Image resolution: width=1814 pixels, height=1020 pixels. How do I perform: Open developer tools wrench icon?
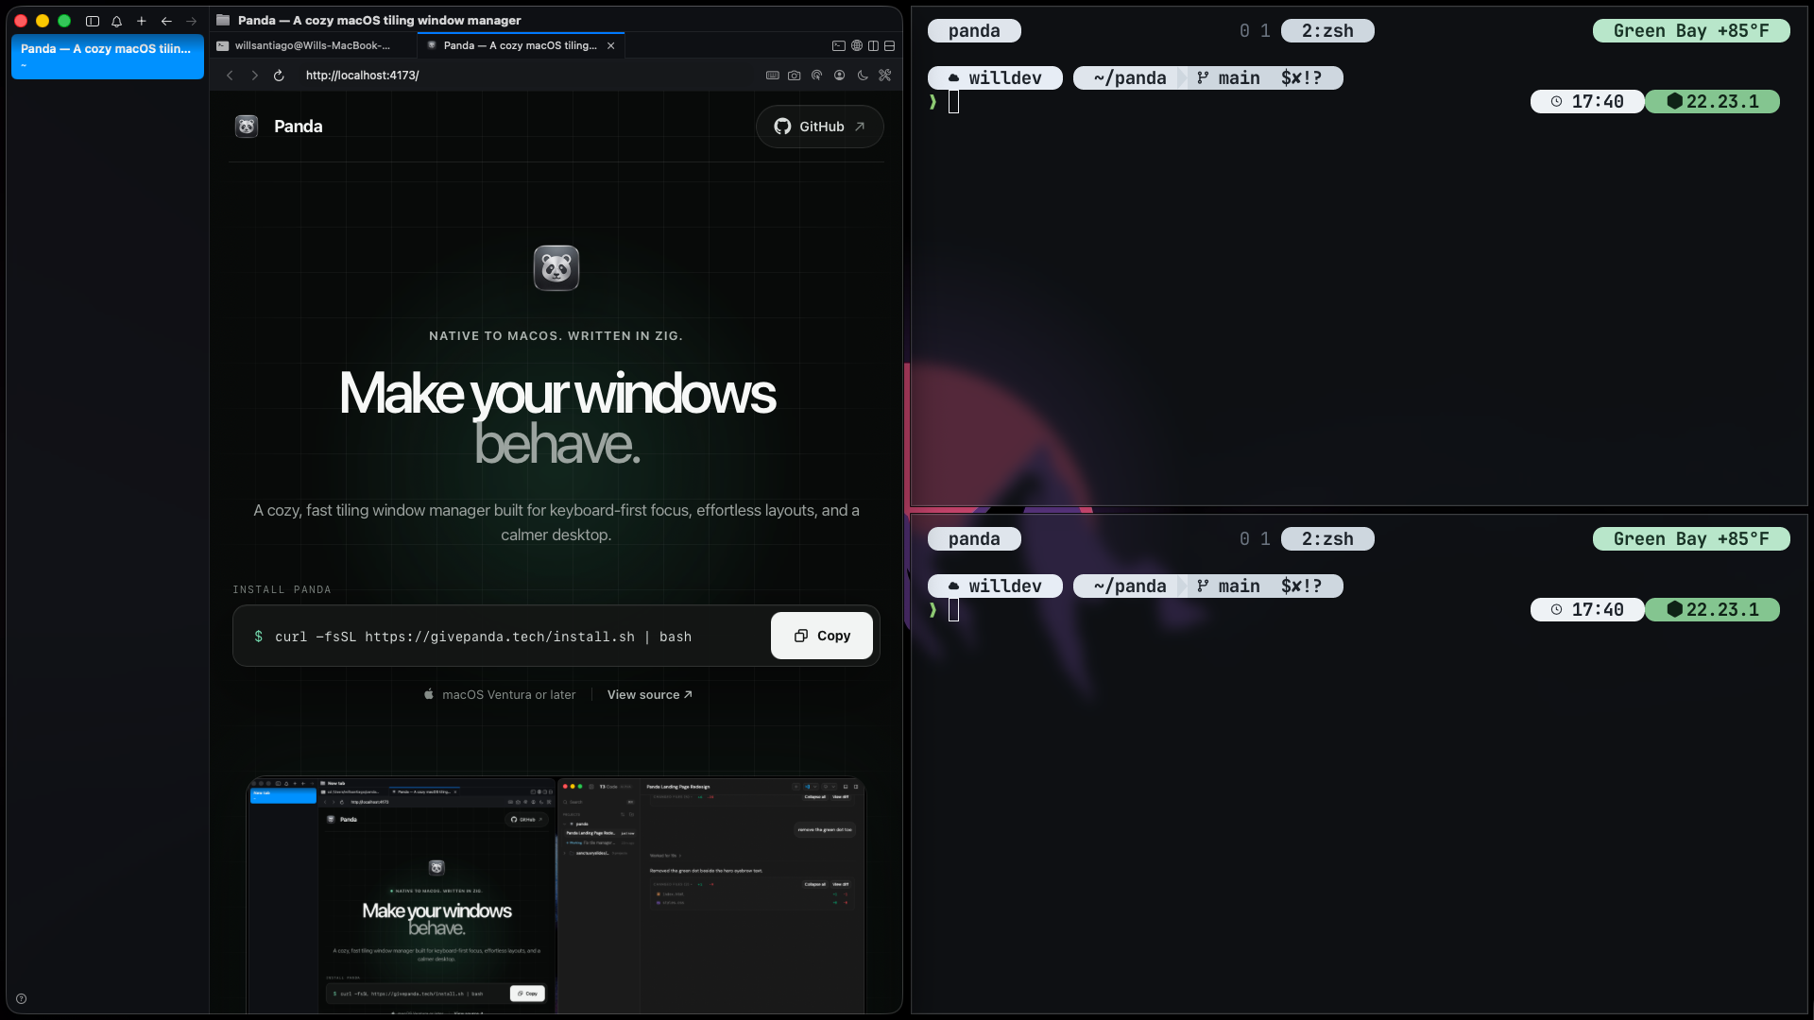click(885, 76)
